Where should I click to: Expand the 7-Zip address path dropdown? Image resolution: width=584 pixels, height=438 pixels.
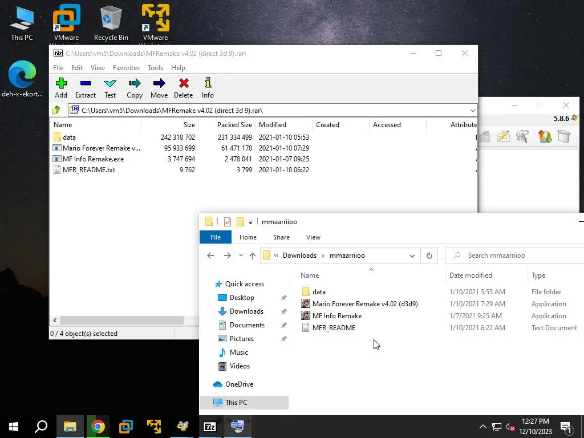pos(472,111)
